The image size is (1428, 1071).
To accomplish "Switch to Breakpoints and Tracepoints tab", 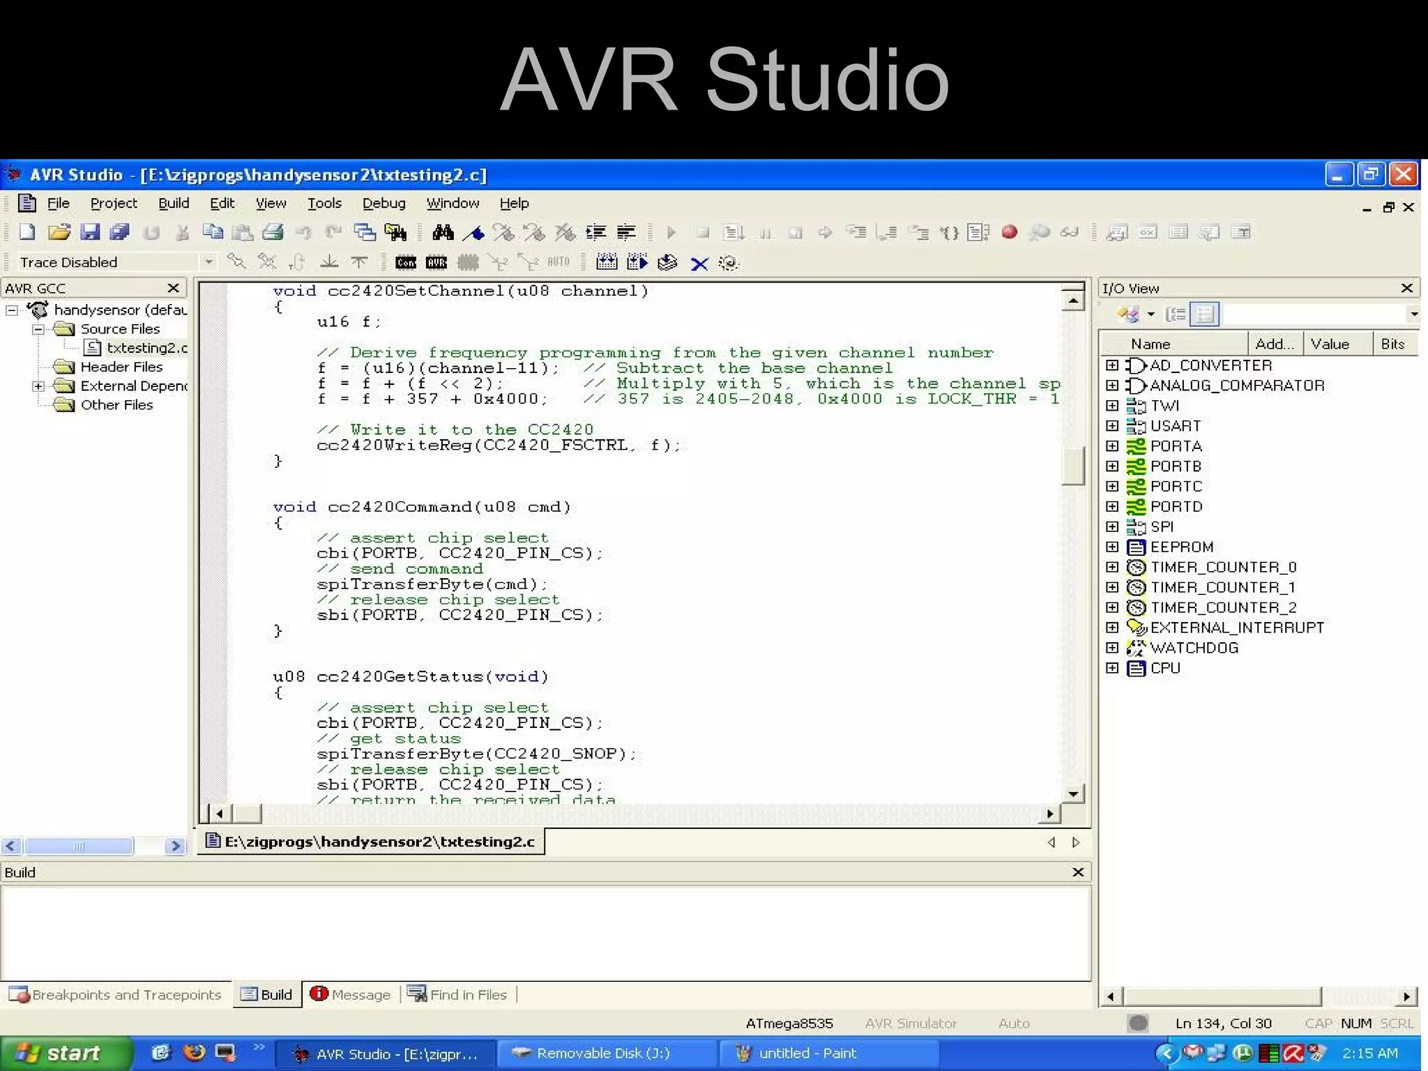I will 116,994.
